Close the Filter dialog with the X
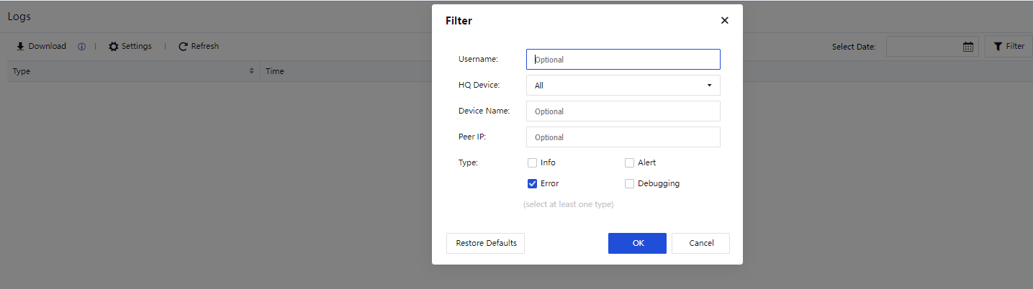1033x289 pixels. (725, 20)
